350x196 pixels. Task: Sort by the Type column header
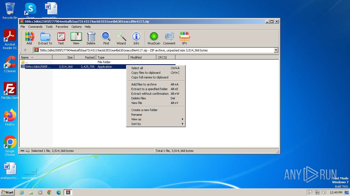click(x=112, y=57)
